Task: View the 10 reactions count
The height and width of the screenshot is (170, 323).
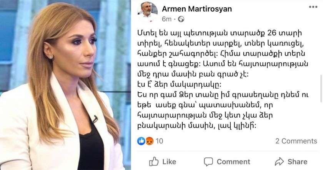Action: pos(159,141)
